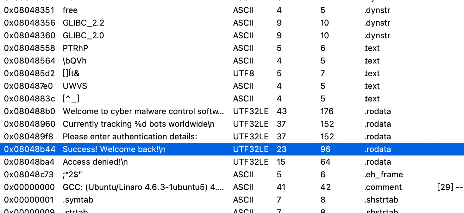Click address 0x08048b44 of the selected row
The image size is (464, 213).
point(29,149)
